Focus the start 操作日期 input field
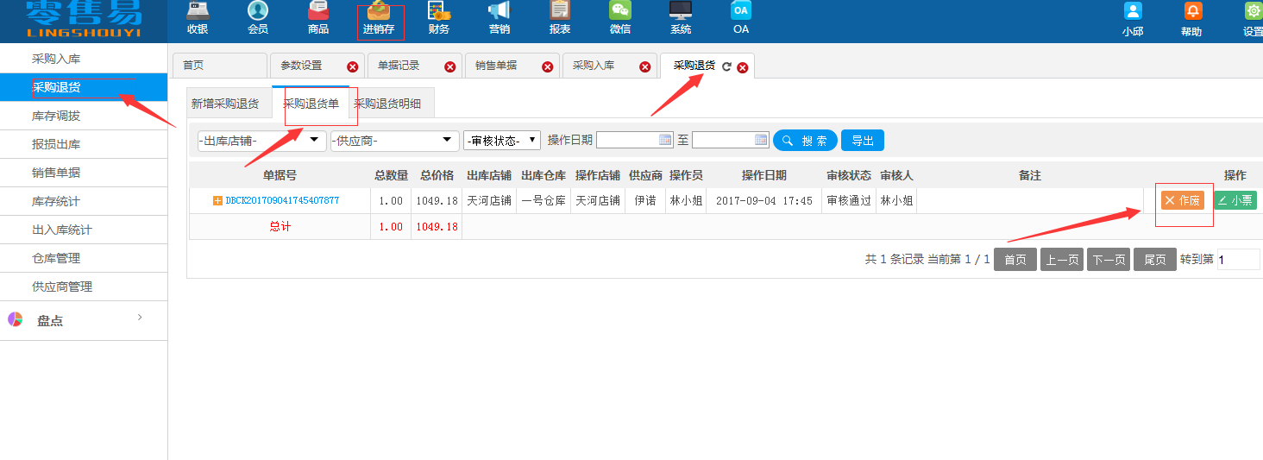Viewport: 1263px width, 460px height. pyautogui.click(x=635, y=140)
